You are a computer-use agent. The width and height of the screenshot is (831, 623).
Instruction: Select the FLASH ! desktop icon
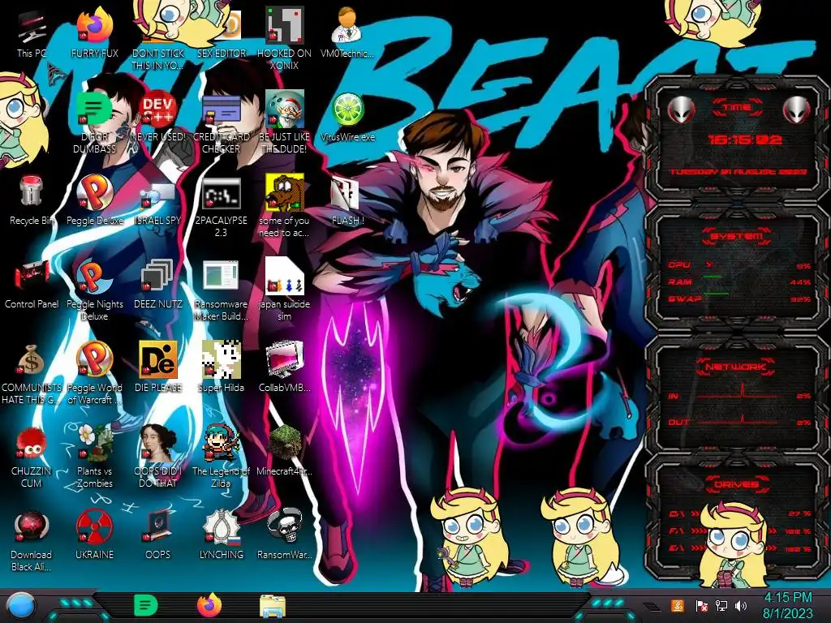click(347, 201)
